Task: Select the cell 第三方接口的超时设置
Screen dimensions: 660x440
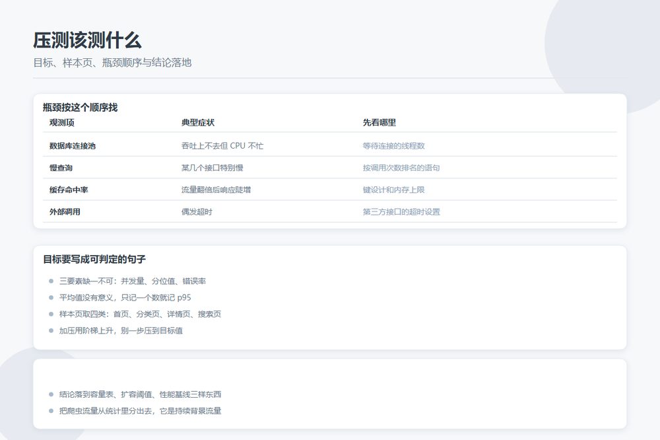Action: [x=401, y=211]
